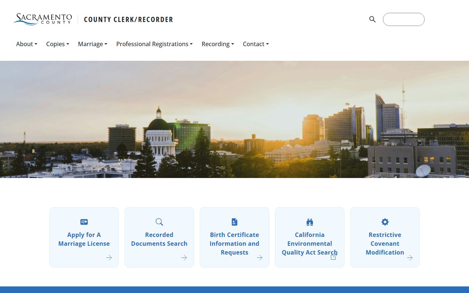Click the arrow on Birth Certificate card

tap(259, 258)
